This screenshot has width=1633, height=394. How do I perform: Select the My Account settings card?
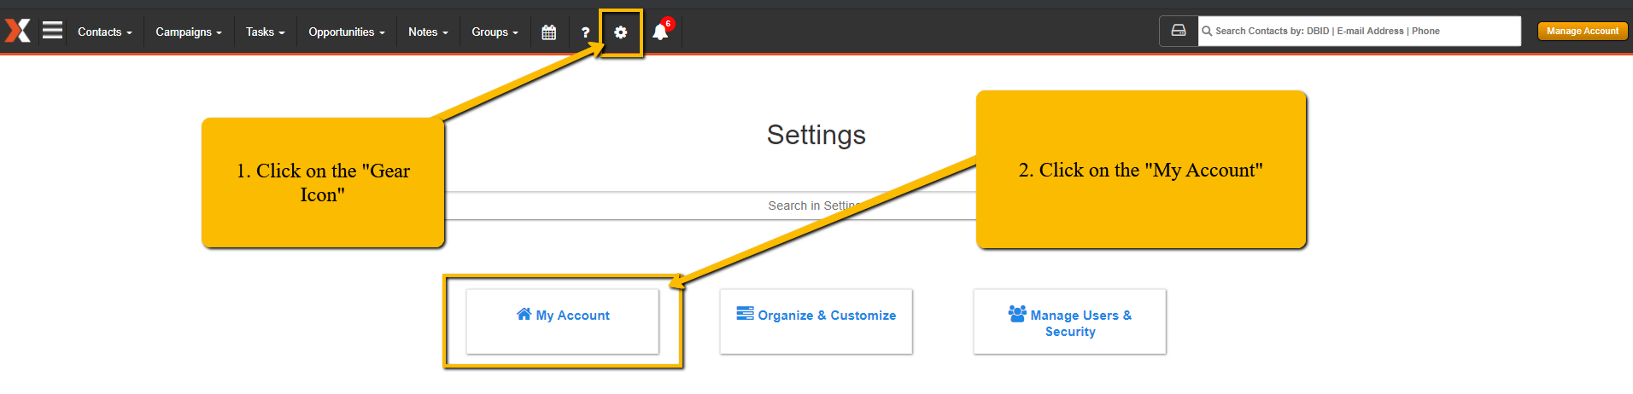[563, 322]
